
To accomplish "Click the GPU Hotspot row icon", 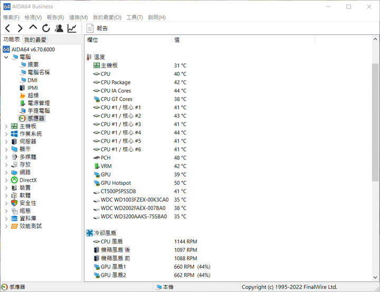I will tap(97, 183).
